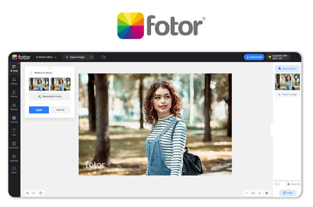Select the first result thumbnail
Image resolution: width=313 pixels, height=207 pixels.
pyautogui.click(x=39, y=84)
